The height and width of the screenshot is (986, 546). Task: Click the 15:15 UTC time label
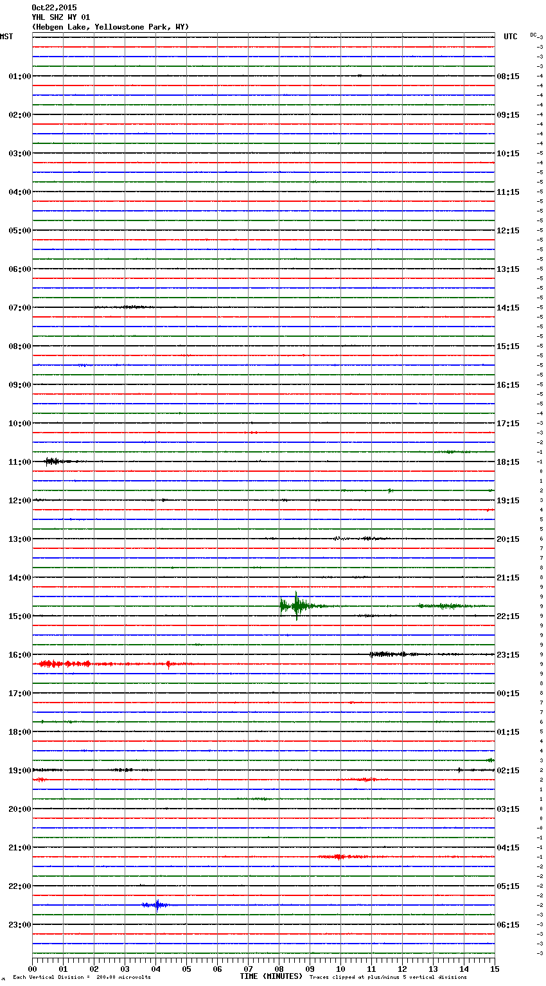tap(508, 346)
